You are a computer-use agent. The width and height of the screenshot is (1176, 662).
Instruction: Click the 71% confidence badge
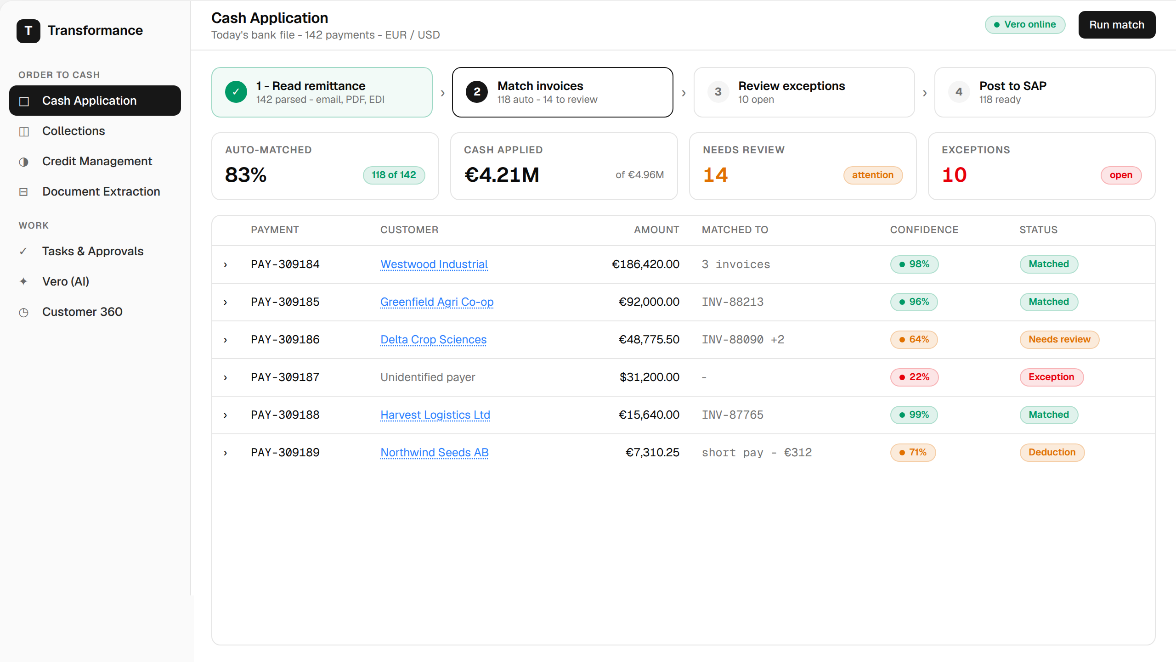[x=913, y=453]
